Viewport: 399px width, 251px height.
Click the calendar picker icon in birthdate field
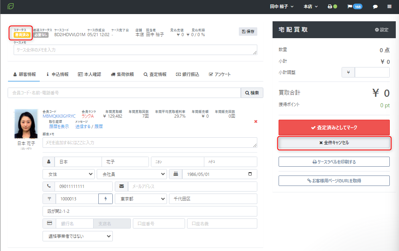coord(250,174)
